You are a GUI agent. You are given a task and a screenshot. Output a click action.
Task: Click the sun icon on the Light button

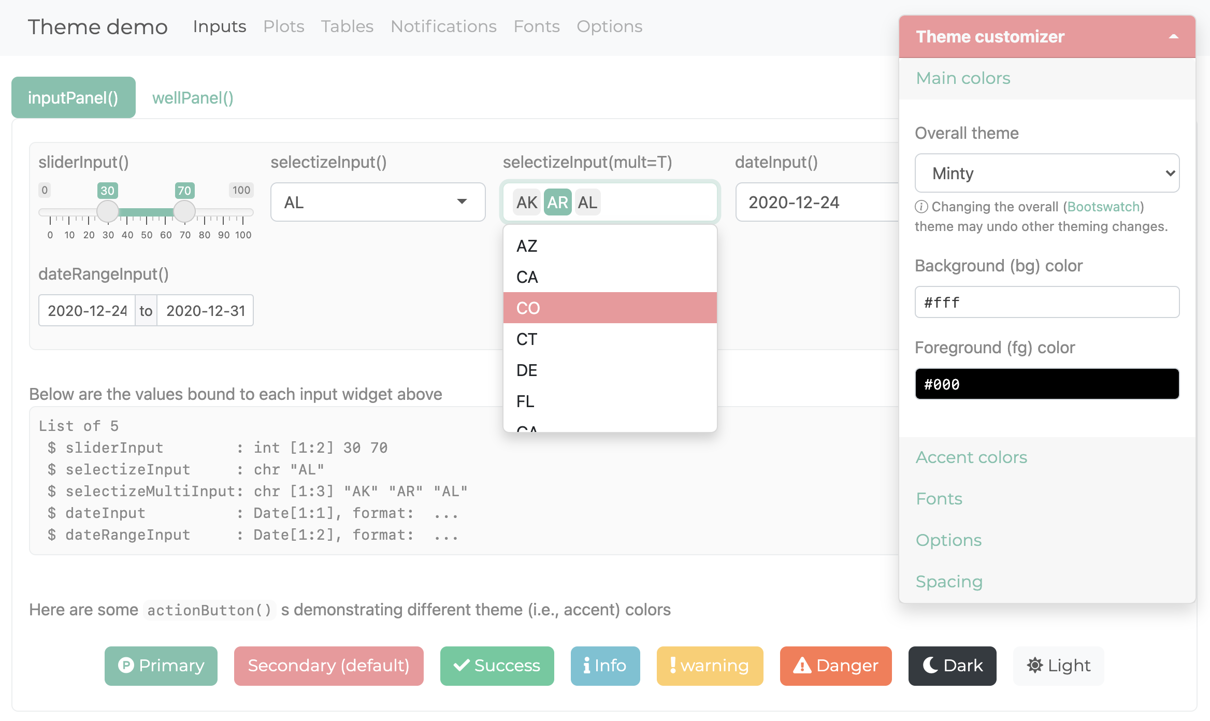click(1034, 666)
